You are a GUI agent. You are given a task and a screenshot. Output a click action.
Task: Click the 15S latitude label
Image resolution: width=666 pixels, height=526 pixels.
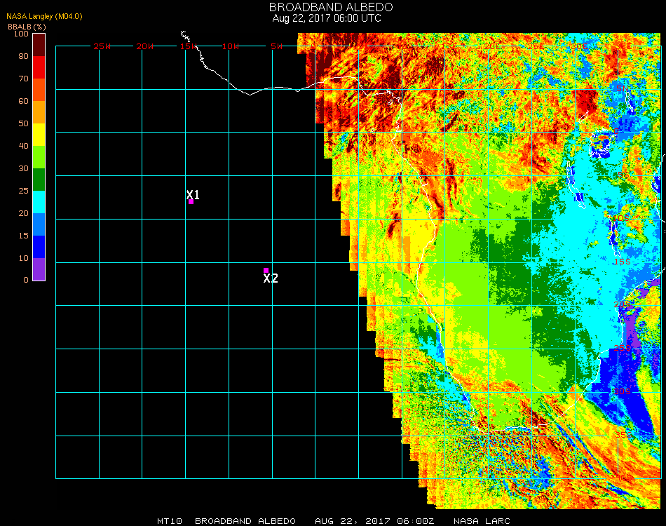coord(622,262)
